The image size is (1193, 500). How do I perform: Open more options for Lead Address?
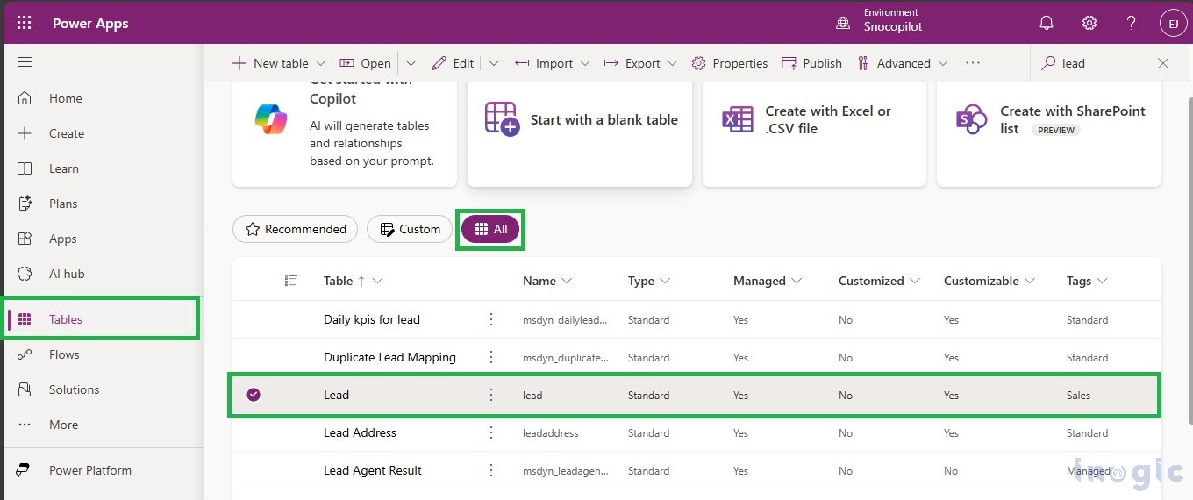click(491, 432)
